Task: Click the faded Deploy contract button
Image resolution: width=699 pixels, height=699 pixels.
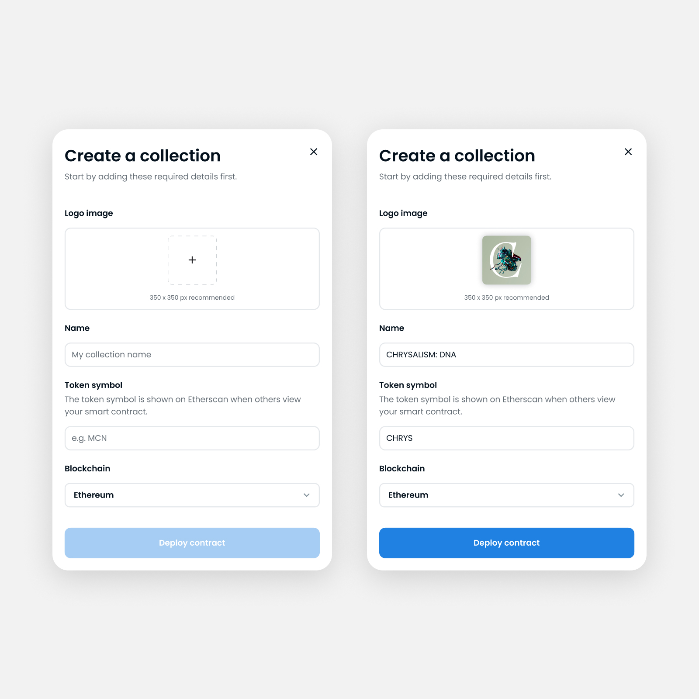Action: tap(192, 543)
